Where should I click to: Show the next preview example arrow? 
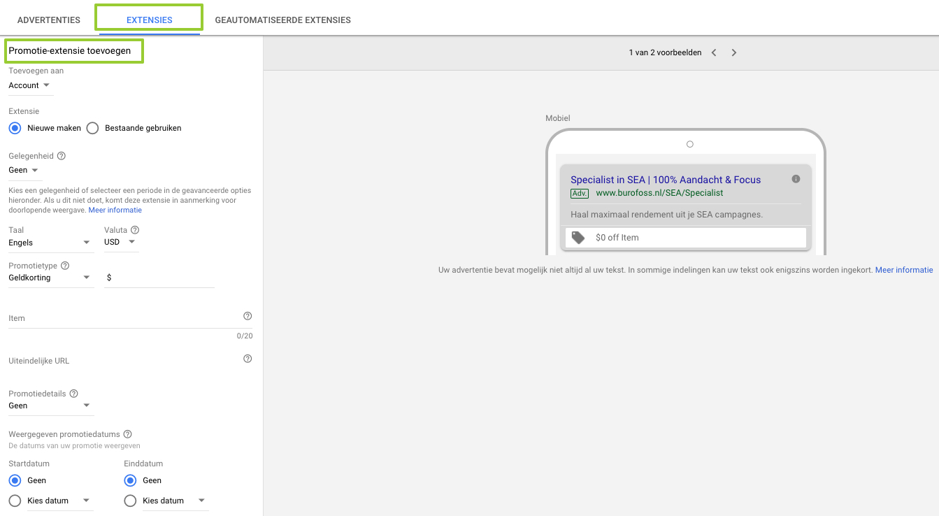point(734,52)
